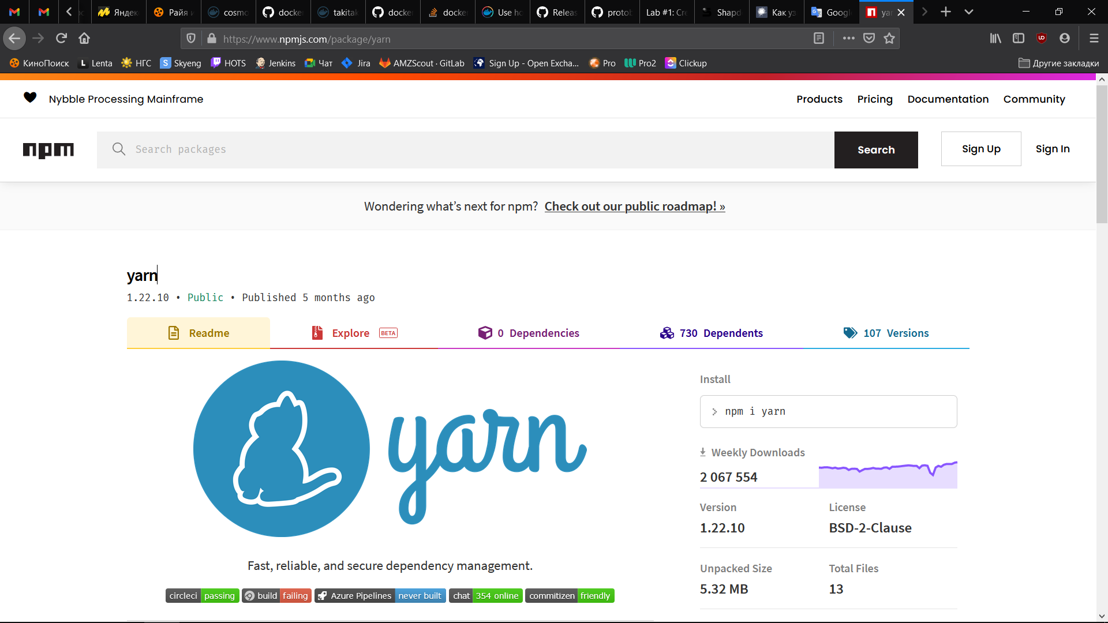Expand the tab list chevron

(x=969, y=12)
